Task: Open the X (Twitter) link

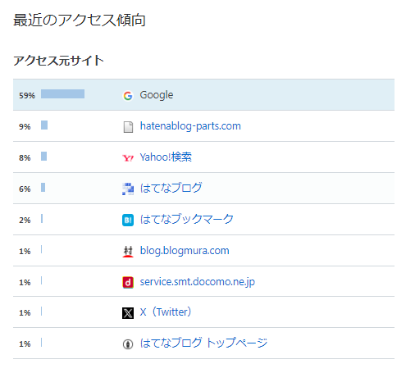Action: 166,312
